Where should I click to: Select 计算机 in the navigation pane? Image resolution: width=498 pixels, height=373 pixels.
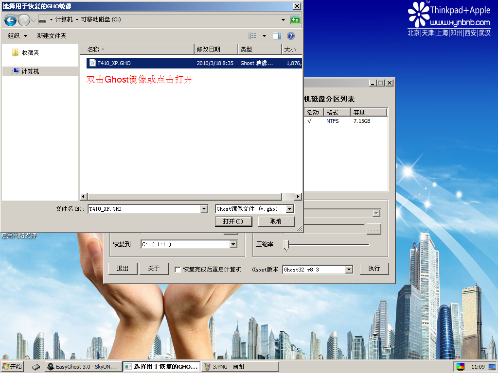click(x=30, y=71)
